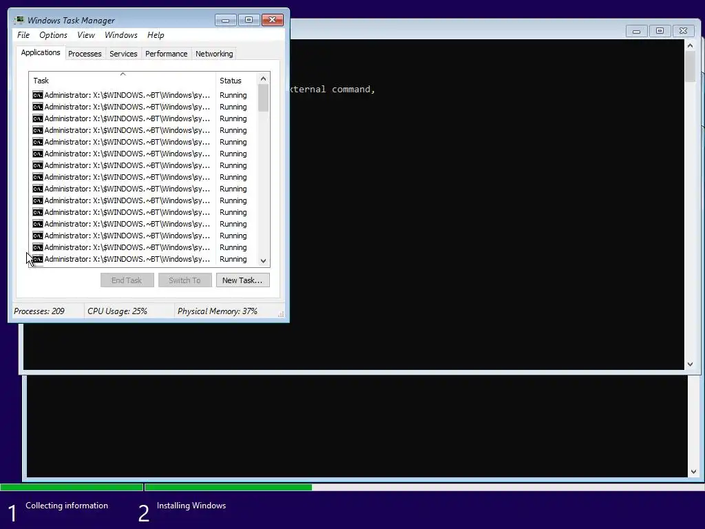Click the Installing Windows step label
The image size is (705, 529).
(x=191, y=506)
